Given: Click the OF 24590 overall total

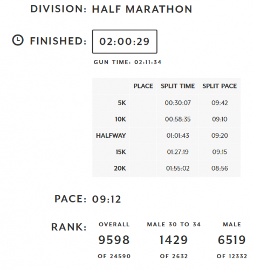Looking at the screenshot, I should (x=114, y=256).
